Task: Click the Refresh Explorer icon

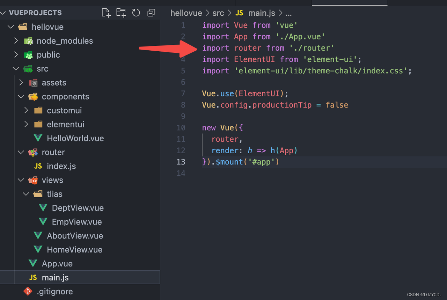Action: tap(136, 12)
